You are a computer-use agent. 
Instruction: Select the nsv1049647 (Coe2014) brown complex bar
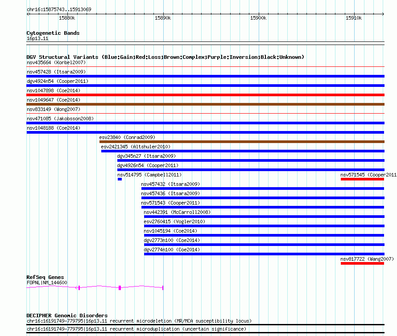tap(205, 104)
